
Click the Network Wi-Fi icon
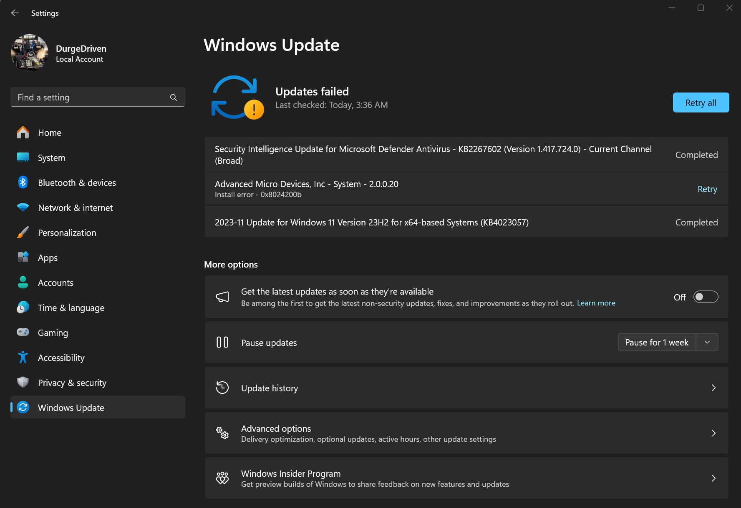point(23,208)
